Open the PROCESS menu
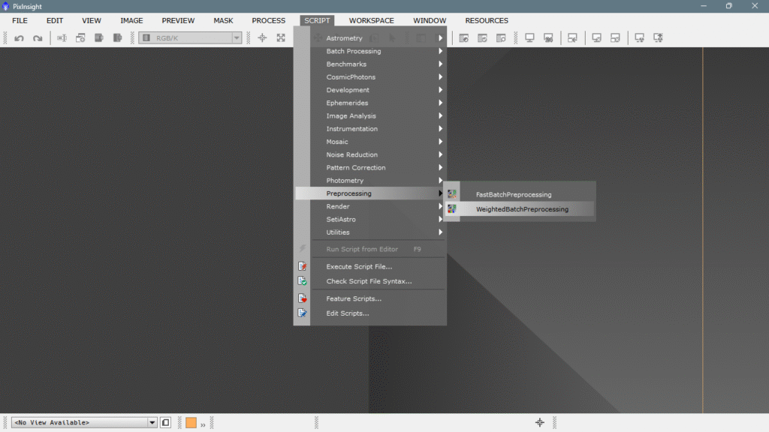The image size is (769, 432). (268, 20)
